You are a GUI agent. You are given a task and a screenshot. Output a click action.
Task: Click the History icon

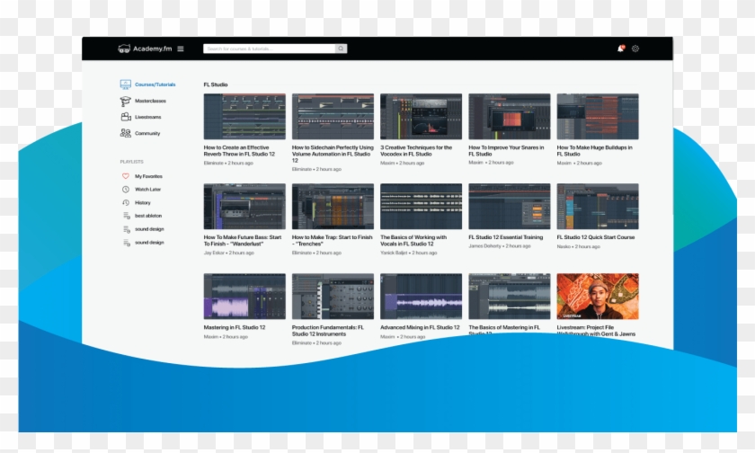click(125, 202)
